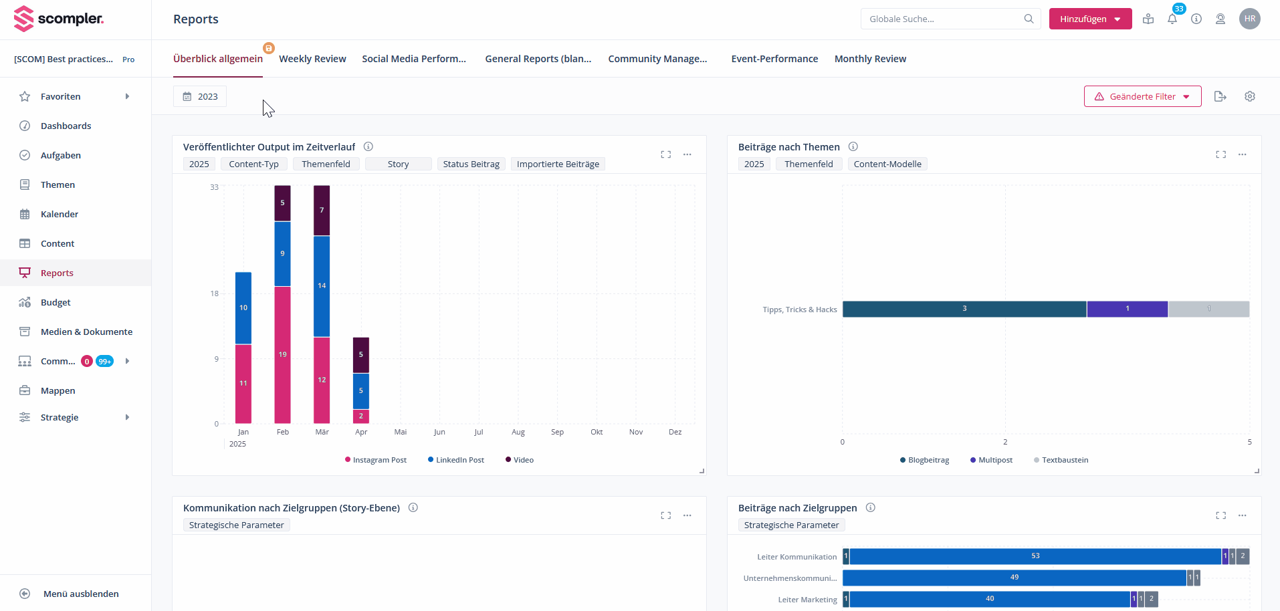Switch to the Weekly Review tab
Image resolution: width=1280 pixels, height=611 pixels.
point(312,59)
